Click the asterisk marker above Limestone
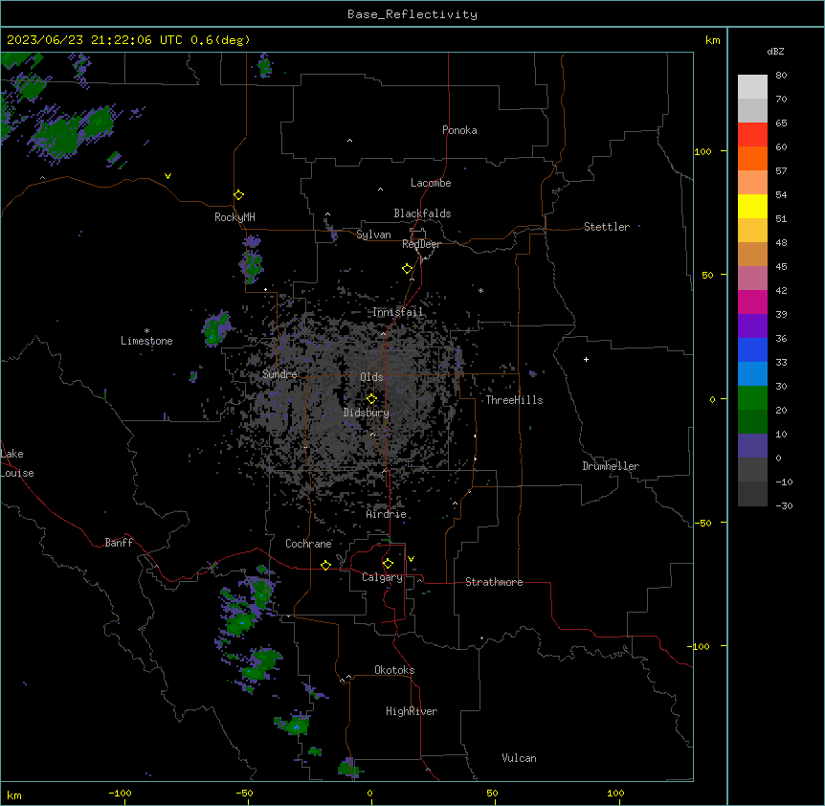 click(x=146, y=330)
